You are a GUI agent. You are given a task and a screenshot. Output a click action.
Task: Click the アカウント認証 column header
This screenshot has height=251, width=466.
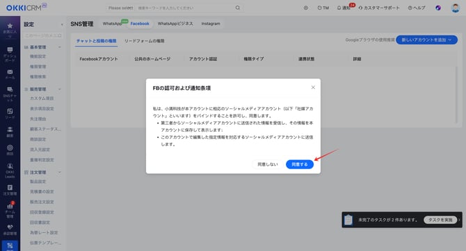[x=203, y=59]
